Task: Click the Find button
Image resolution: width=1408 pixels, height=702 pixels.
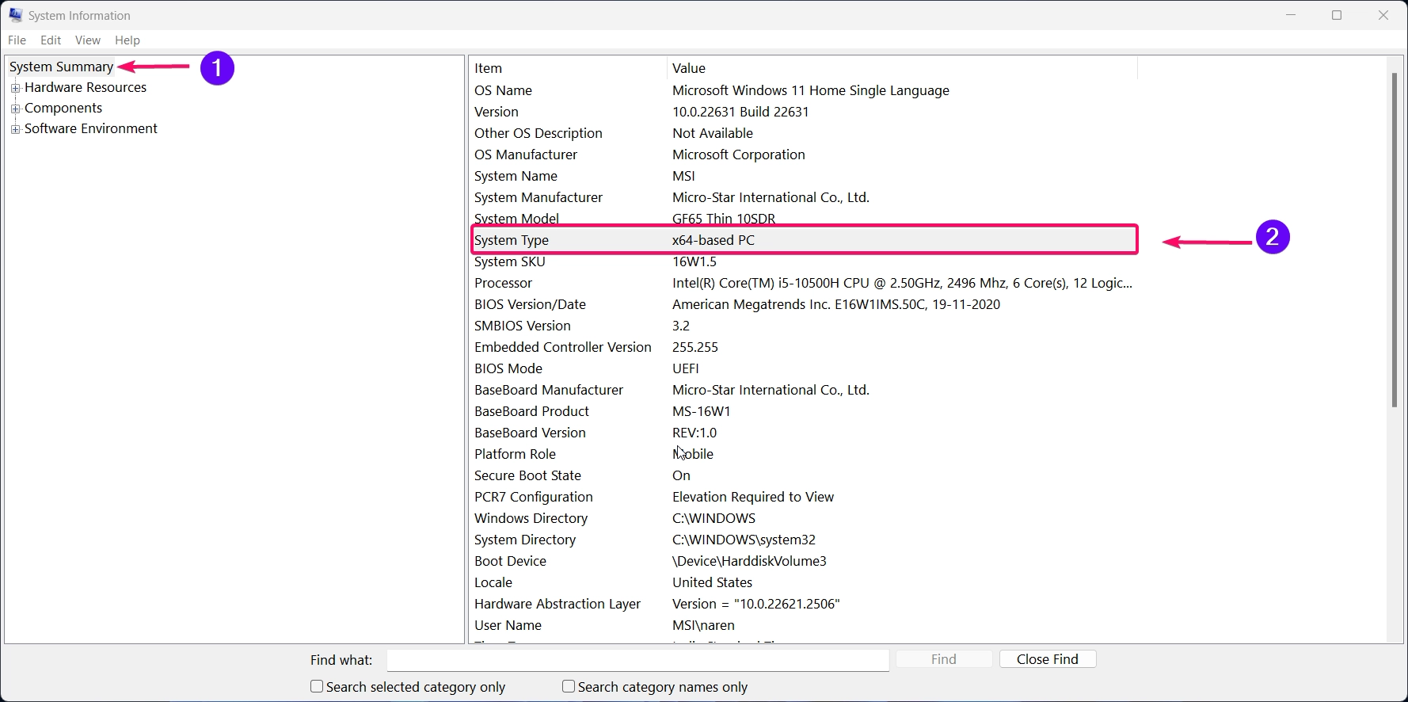Action: [944, 659]
